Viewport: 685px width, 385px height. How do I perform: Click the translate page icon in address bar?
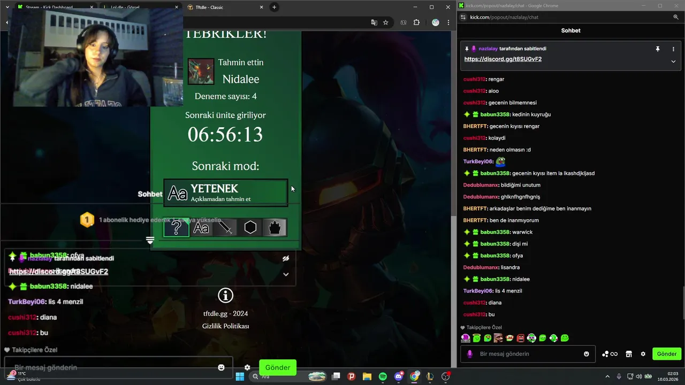coord(374,22)
